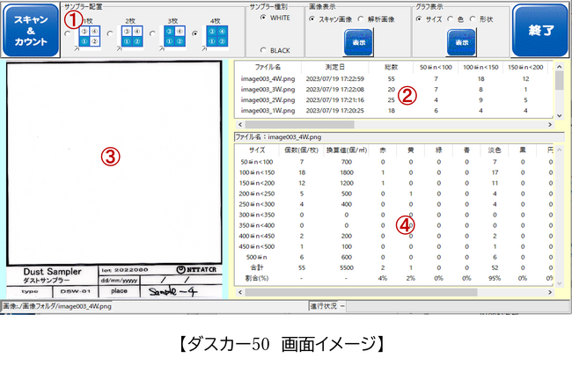The height and width of the screenshot is (373, 572).
Task: Click the スキャン&カウント button
Action: pos(29,30)
